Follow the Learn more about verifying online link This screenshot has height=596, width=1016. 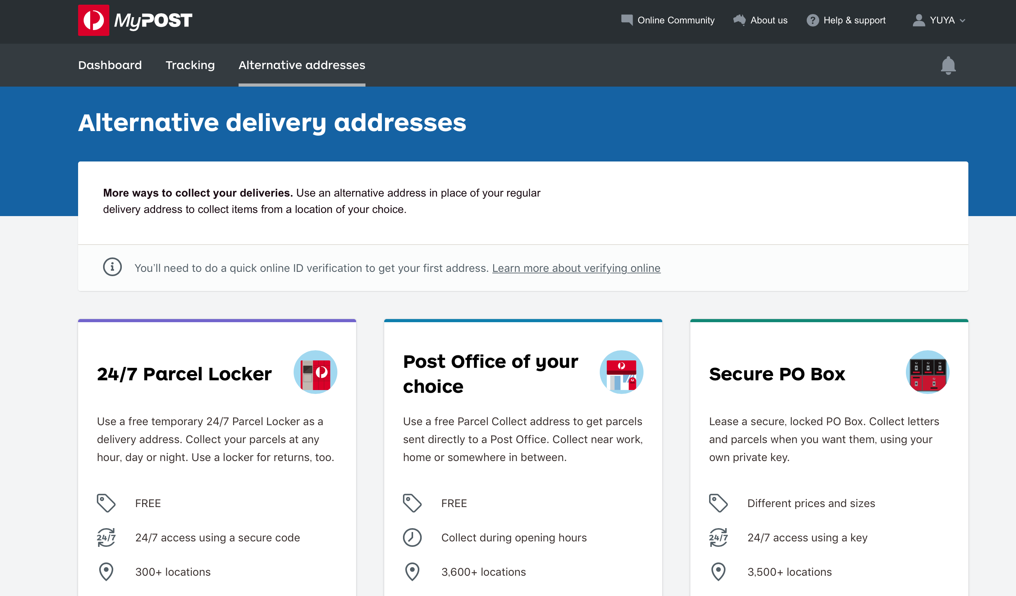click(x=576, y=268)
